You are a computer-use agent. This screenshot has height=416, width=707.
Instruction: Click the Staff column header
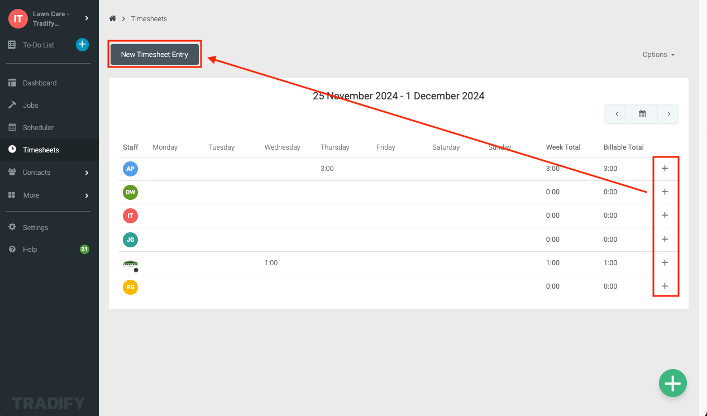[x=131, y=147]
